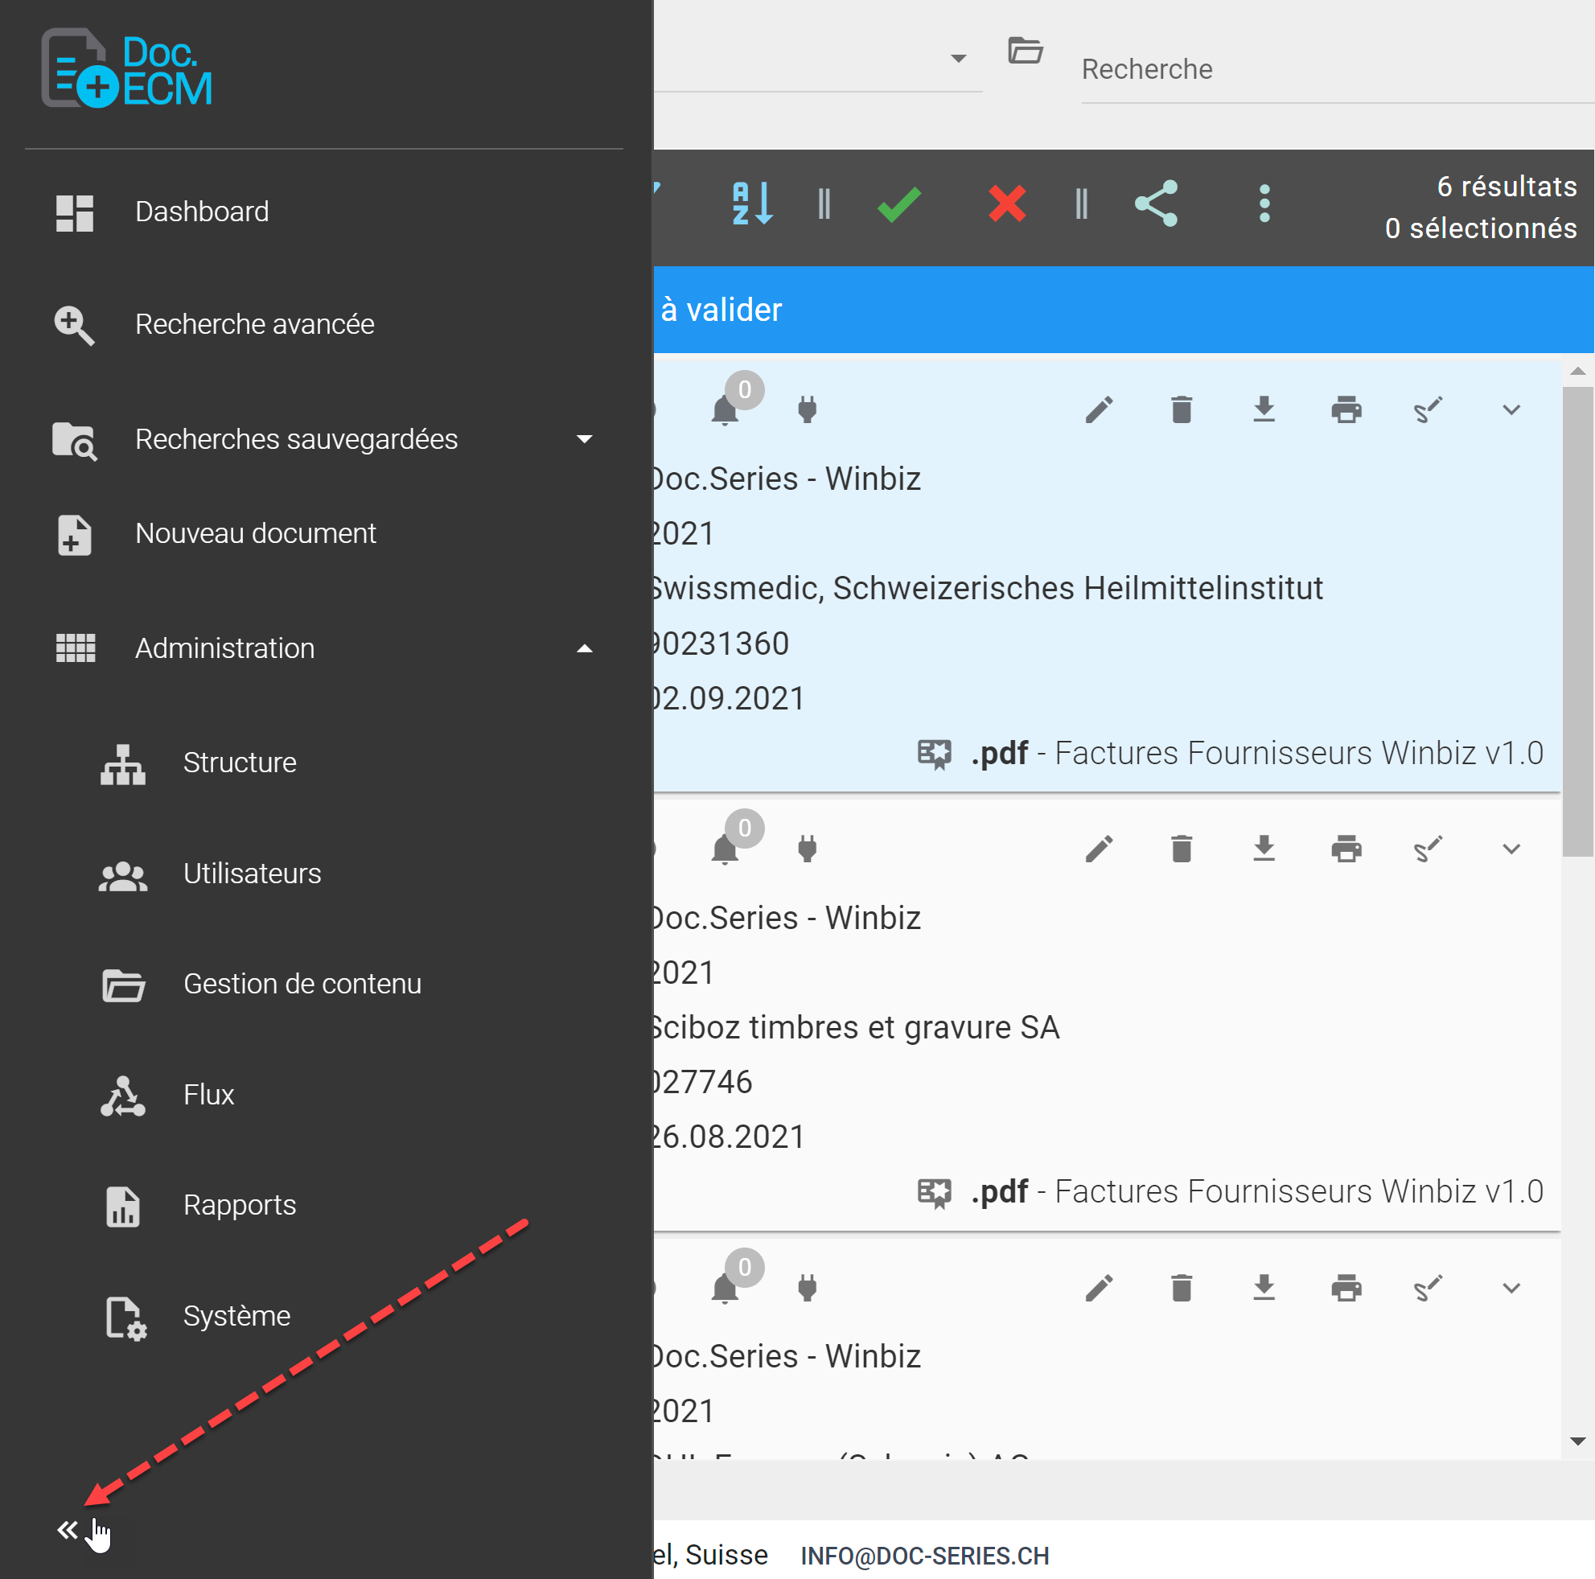1595x1579 pixels.
Task: Click scrollbar up arrow
Action: [x=1577, y=372]
